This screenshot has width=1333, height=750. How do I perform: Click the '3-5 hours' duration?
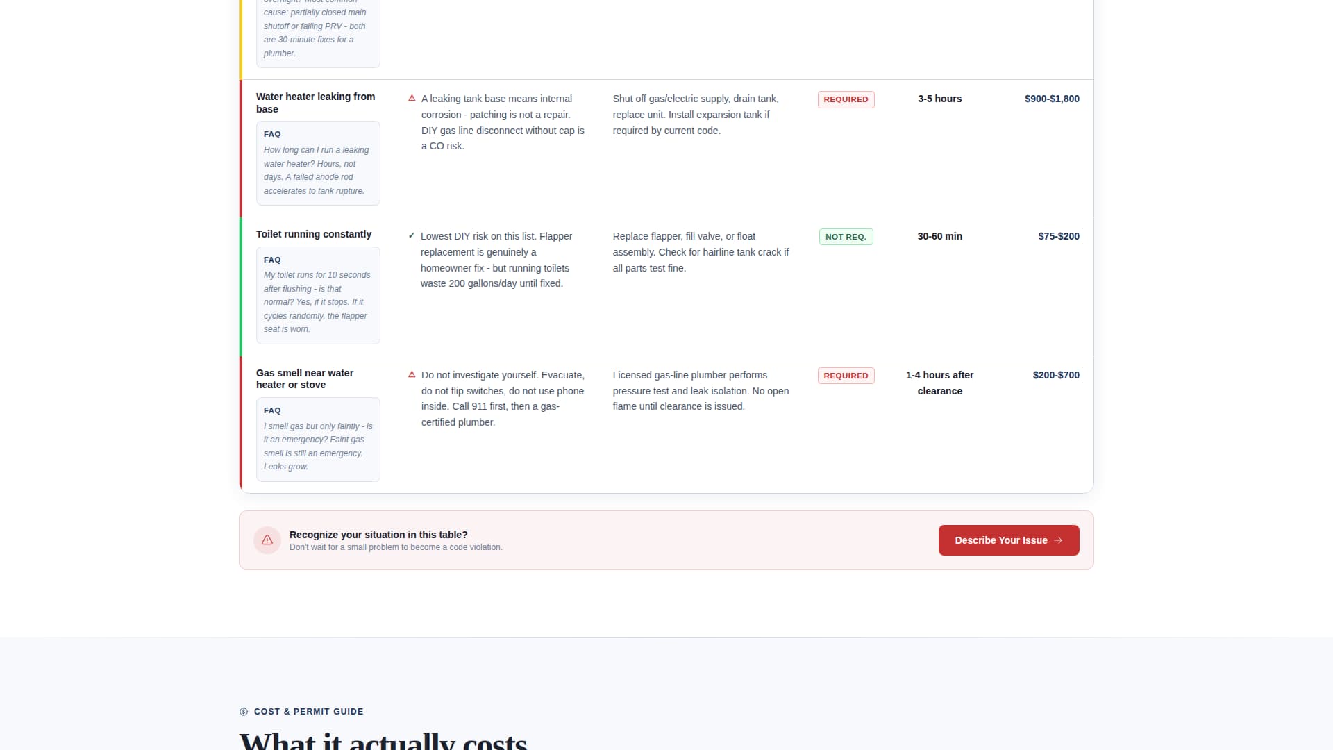click(x=940, y=99)
